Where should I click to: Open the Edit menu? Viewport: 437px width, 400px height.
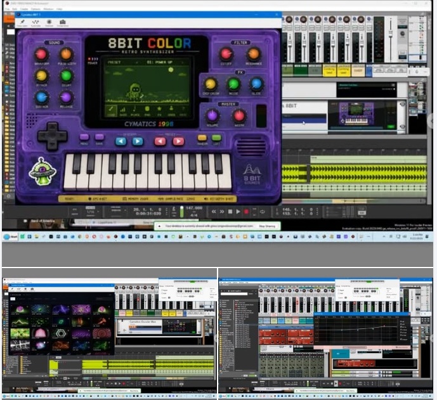[x=15, y=9]
